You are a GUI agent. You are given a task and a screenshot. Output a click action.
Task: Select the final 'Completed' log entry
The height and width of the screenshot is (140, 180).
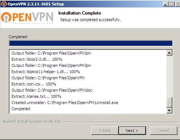point(21,109)
